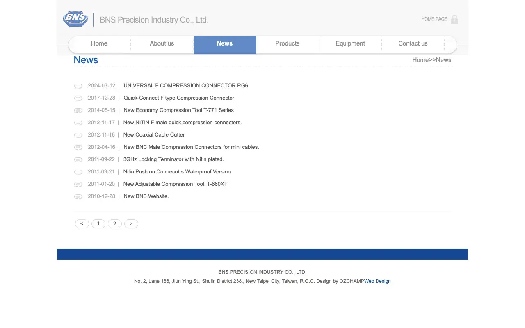Open the 3GHz Locking Terminator news item
This screenshot has height=328, width=525.
pyautogui.click(x=173, y=159)
